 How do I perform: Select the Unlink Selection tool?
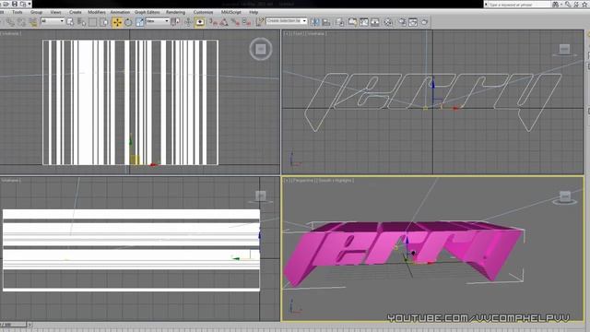pyautogui.click(x=21, y=22)
